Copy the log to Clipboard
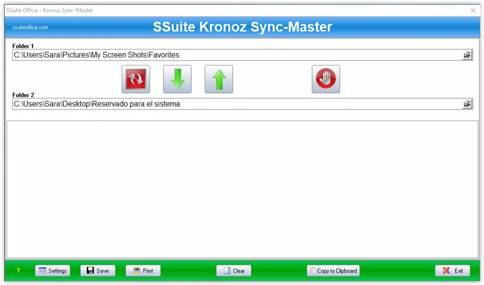 click(x=333, y=271)
